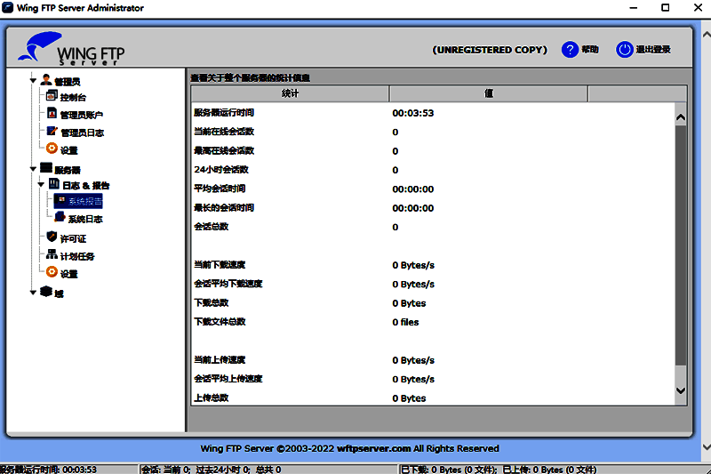Select highlighted 系统报告 tree item

point(78,201)
